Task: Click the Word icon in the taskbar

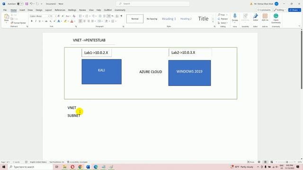Action: point(88,167)
